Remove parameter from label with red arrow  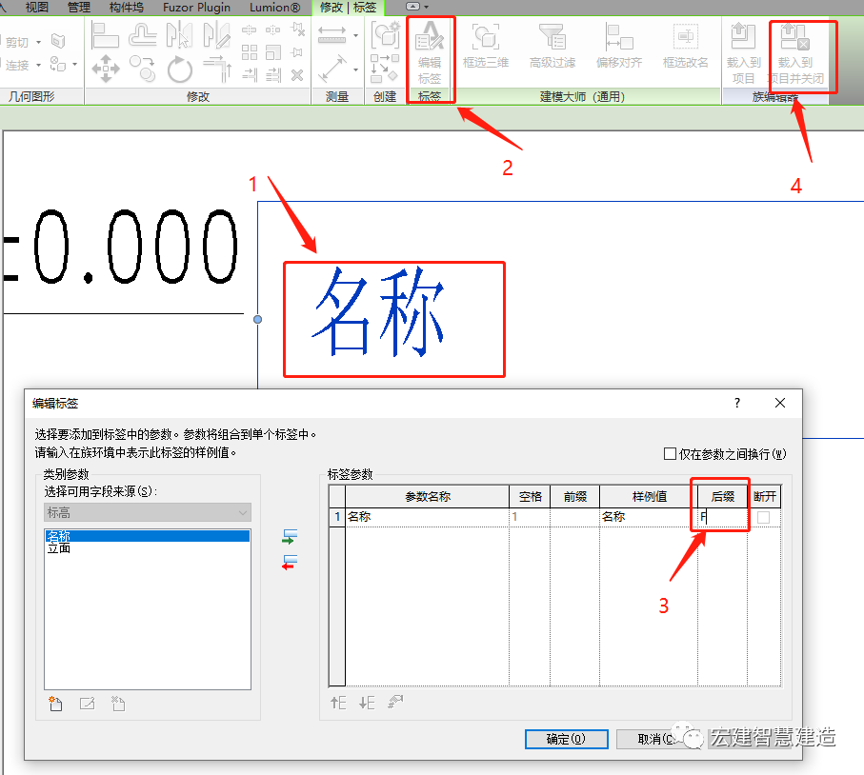click(290, 563)
